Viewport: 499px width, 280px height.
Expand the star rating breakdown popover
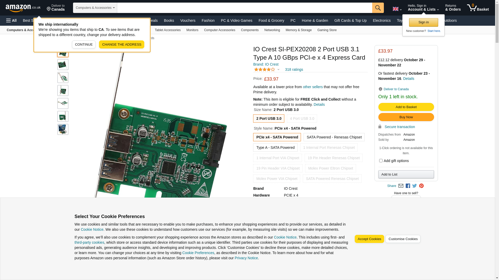(x=278, y=69)
